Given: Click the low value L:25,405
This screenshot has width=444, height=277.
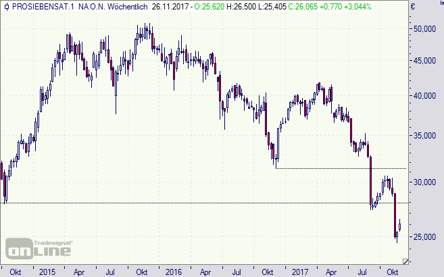Looking at the screenshot, I should [272, 7].
